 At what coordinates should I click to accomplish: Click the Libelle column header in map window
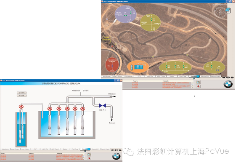166,81
